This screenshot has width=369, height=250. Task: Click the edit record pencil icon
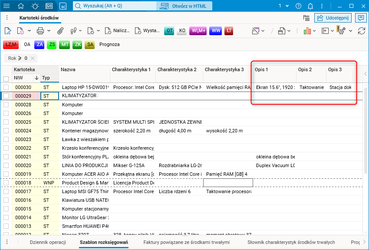coord(8,31)
